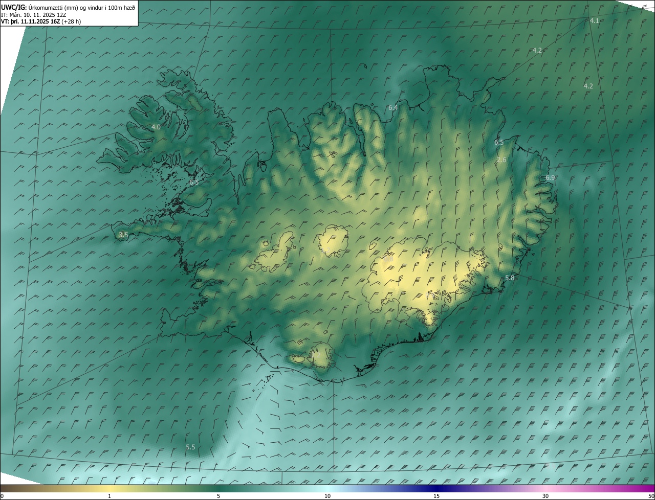The height and width of the screenshot is (500, 655).
Task: Click the 5 tick label on the color scale
Action: tap(219, 496)
